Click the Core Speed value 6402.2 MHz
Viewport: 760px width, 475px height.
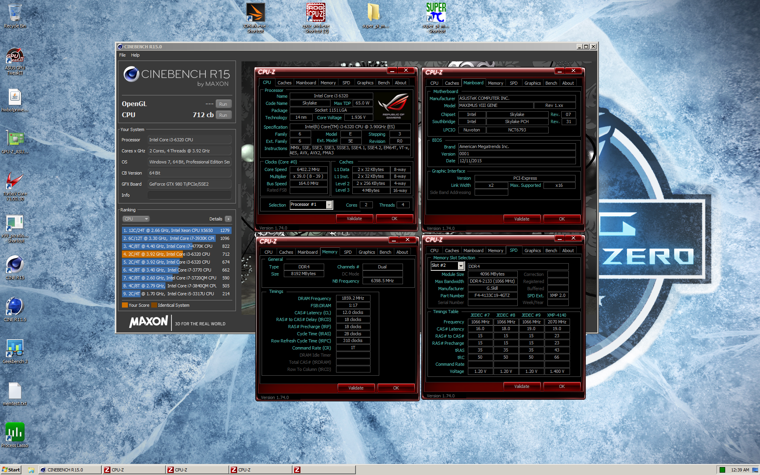coord(308,169)
